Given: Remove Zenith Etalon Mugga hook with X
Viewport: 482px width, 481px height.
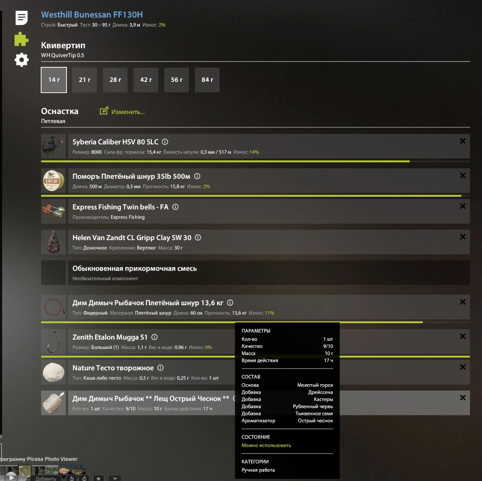Looking at the screenshot, I should click(x=463, y=337).
